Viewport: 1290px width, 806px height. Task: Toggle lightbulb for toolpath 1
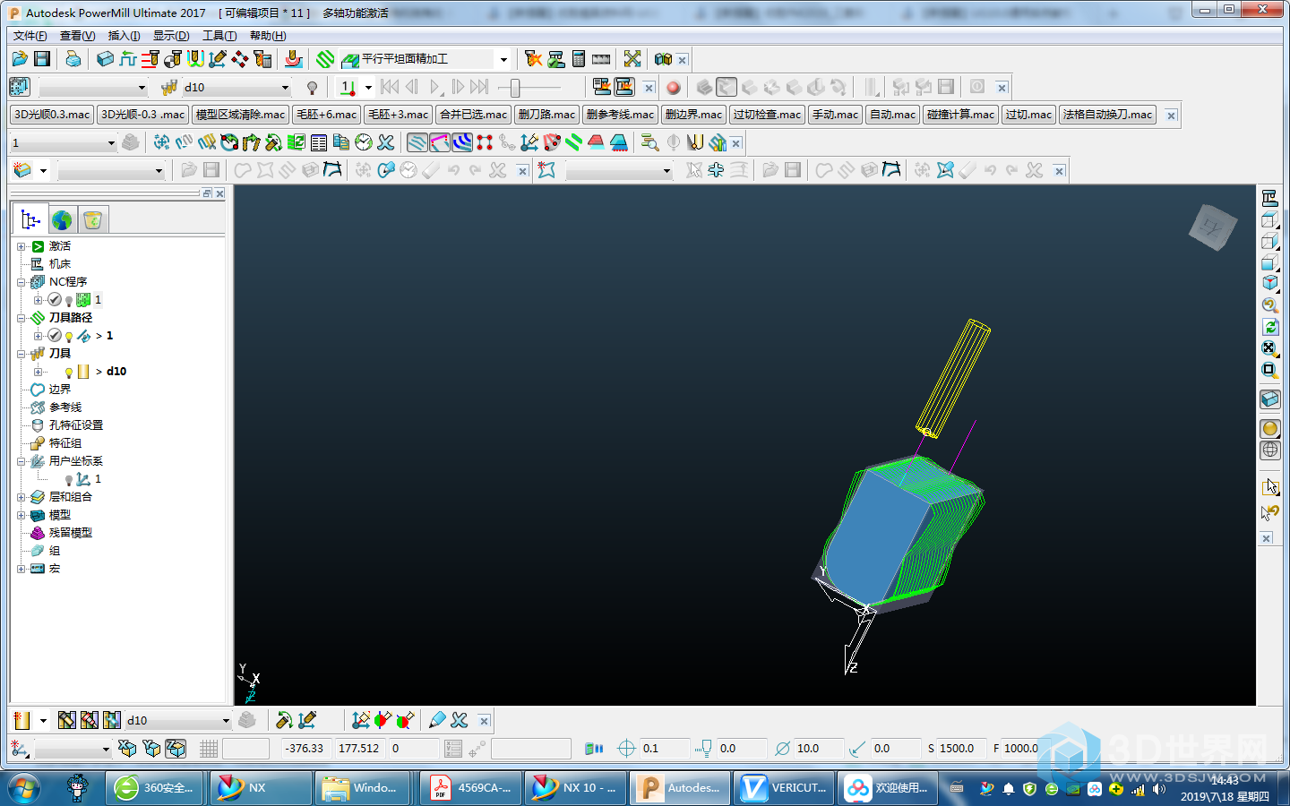[69, 337]
